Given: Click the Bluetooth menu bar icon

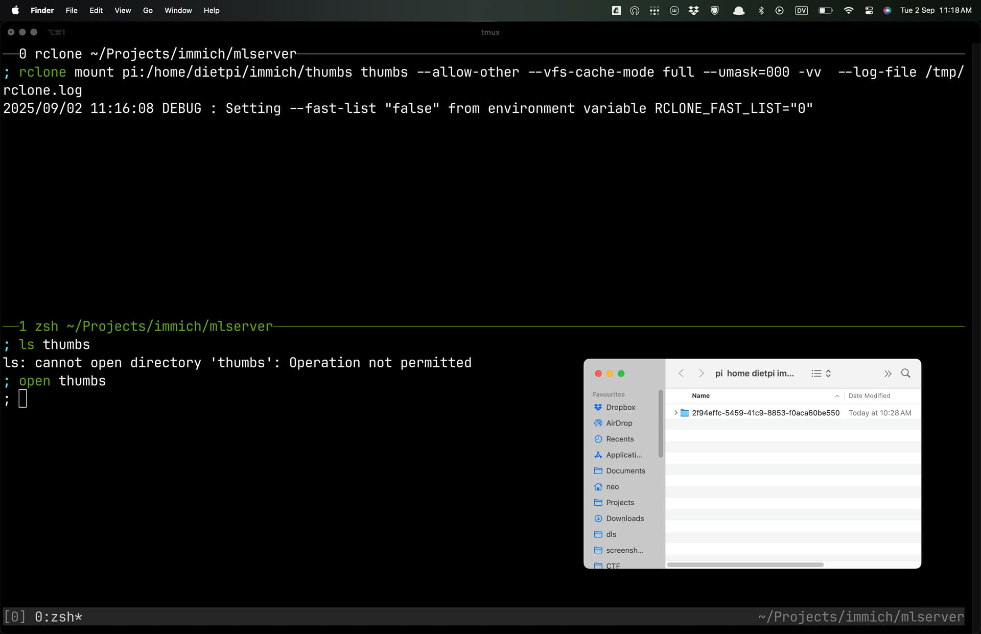Looking at the screenshot, I should pos(761,10).
